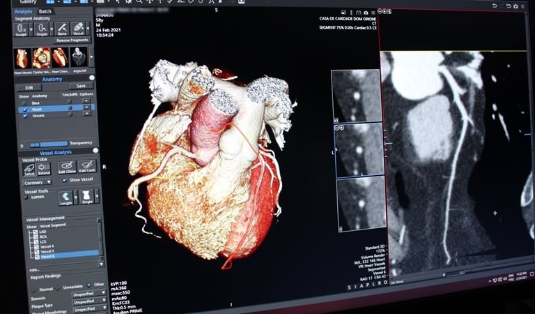535x314 pixels.
Task: Select the Sculpt segmentation tool
Action: 21,29
